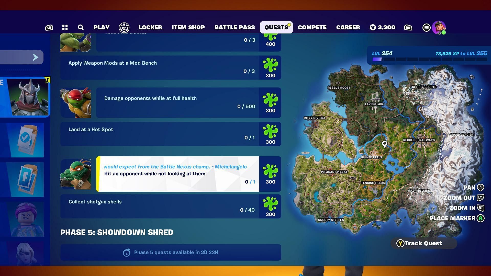
Task: Click the grid/menu icon next to search
Action: pyautogui.click(x=65, y=27)
